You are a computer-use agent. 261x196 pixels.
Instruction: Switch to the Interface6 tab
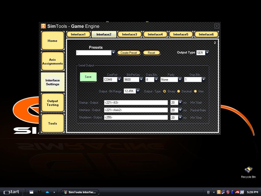click(206, 34)
